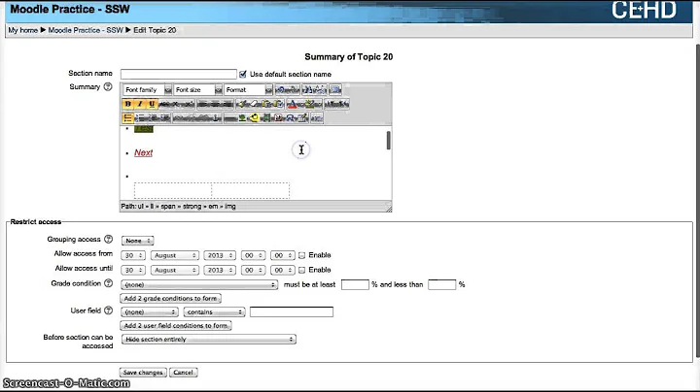Open the Font size dropdown

tap(197, 90)
